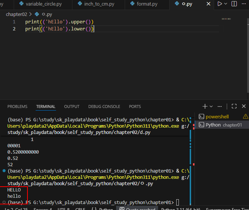Click the variable_circle.py Python file icon

point(22,3)
